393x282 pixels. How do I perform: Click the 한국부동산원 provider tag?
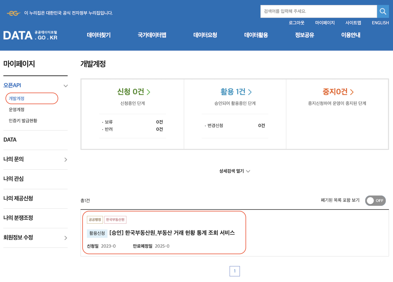[115, 220]
